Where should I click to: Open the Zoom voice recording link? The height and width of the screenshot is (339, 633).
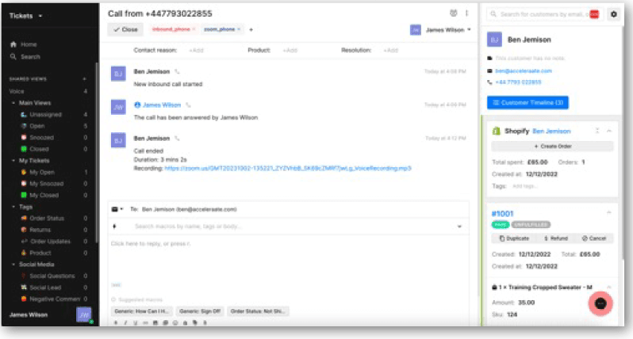click(288, 168)
